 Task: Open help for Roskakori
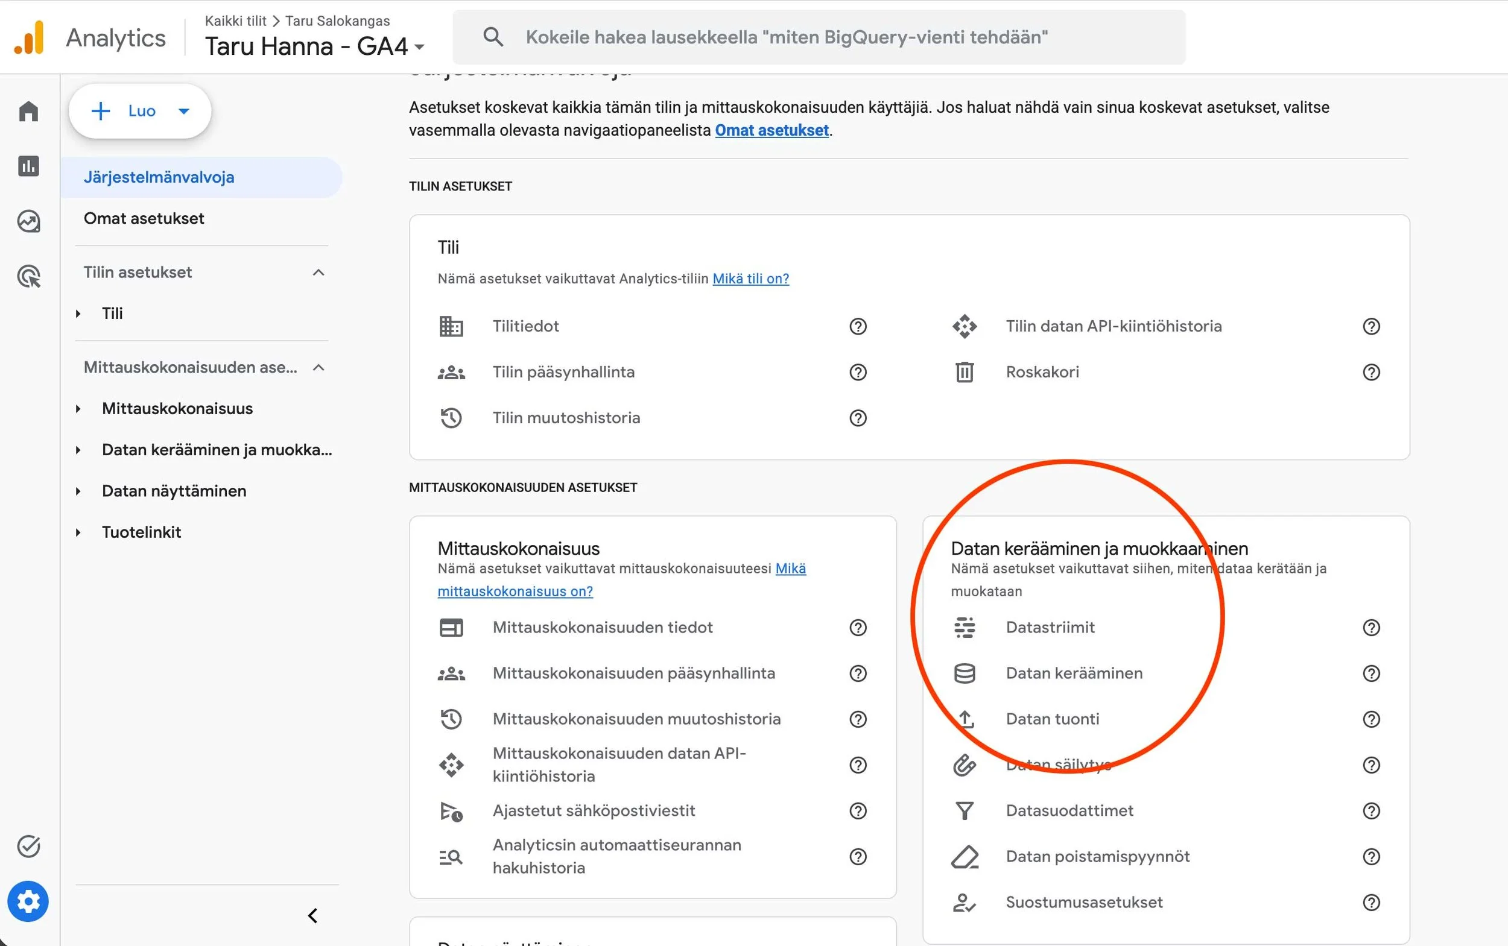[x=1371, y=371]
